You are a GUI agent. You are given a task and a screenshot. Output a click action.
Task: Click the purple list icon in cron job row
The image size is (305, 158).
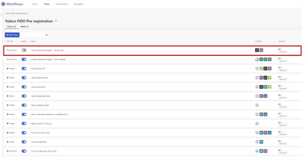(x=265, y=151)
